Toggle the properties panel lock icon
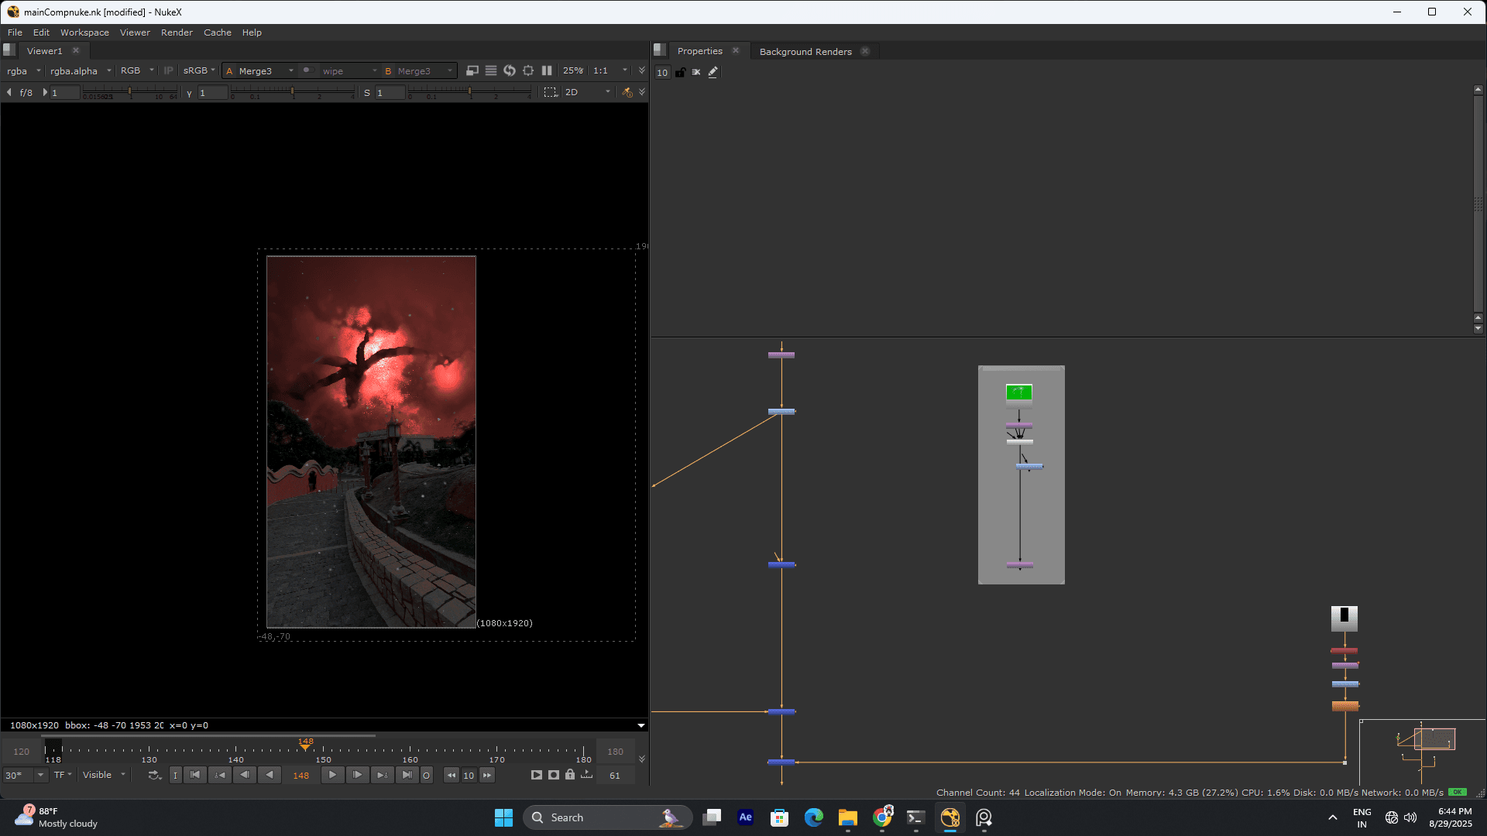The width and height of the screenshot is (1487, 836). [x=680, y=72]
